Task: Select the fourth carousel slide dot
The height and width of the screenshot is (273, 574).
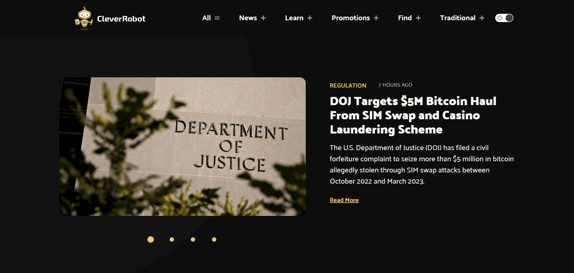Action: pyautogui.click(x=214, y=239)
